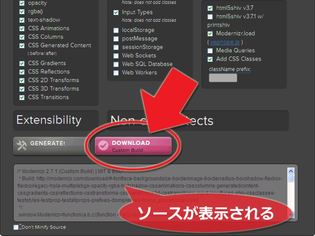
Task: Click the className prefix input field
Action: [223, 77]
